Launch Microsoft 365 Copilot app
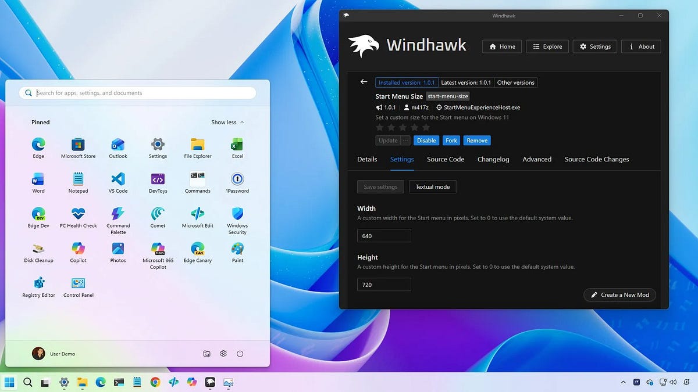This screenshot has height=392, width=698. point(158,256)
